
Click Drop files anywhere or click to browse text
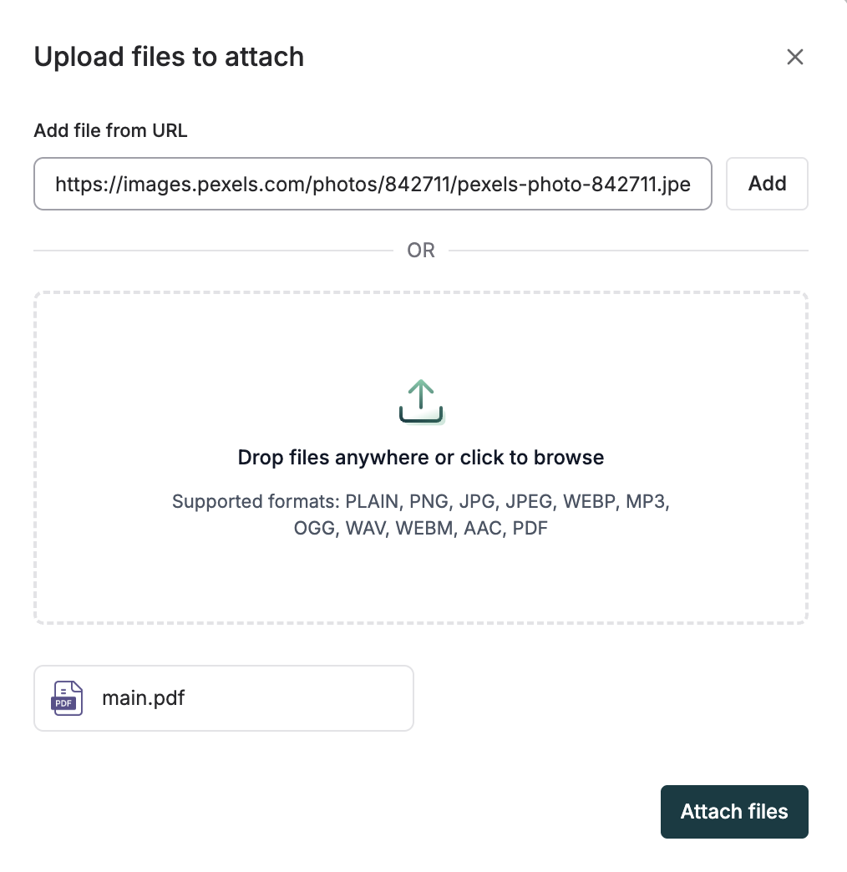[421, 457]
